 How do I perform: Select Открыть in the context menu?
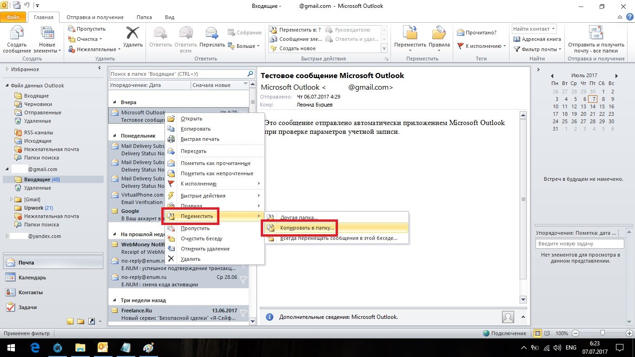(x=215, y=119)
